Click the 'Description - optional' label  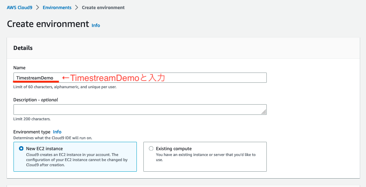point(35,100)
